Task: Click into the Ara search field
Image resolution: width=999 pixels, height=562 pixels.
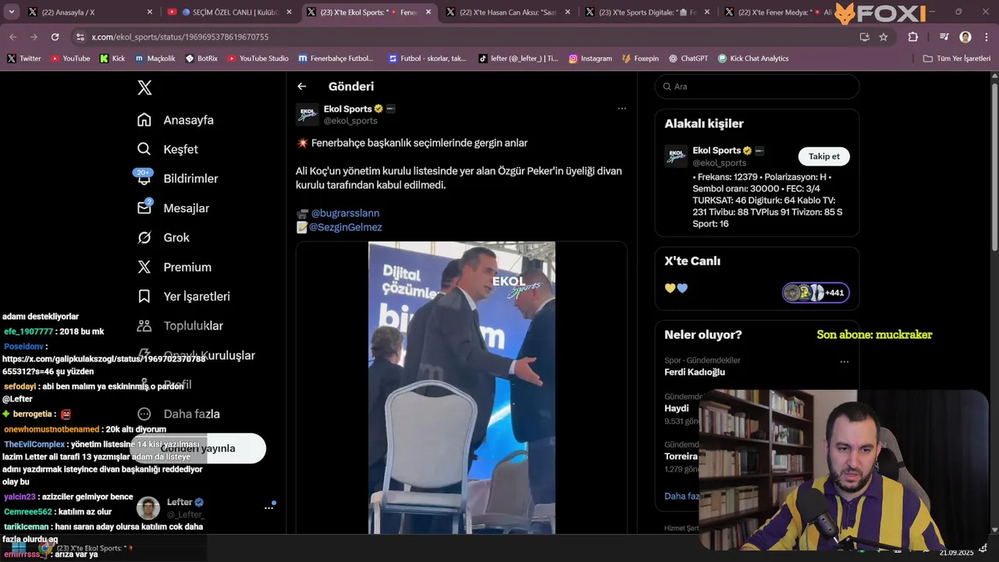Action: point(757,87)
